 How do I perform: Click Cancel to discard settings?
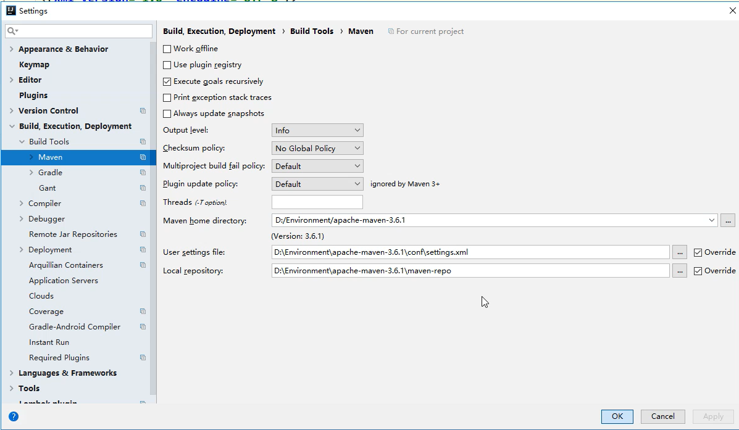(662, 416)
